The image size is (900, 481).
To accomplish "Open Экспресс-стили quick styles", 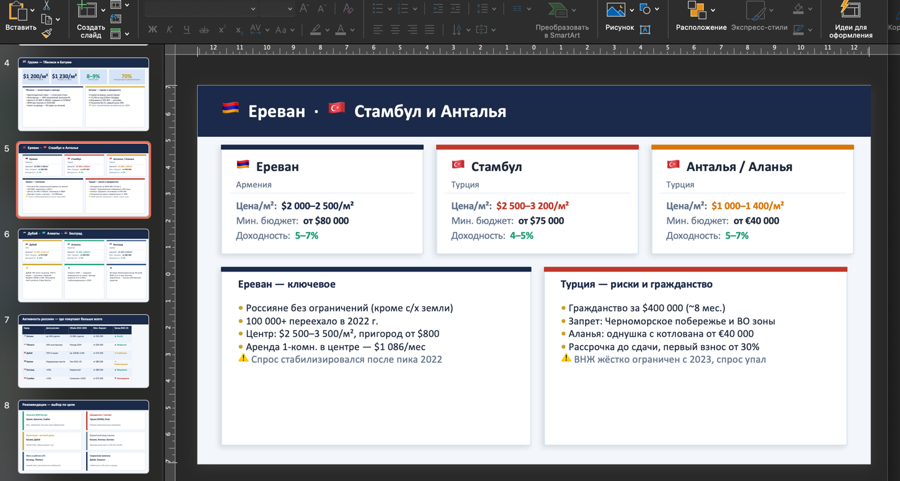I will tap(759, 16).
